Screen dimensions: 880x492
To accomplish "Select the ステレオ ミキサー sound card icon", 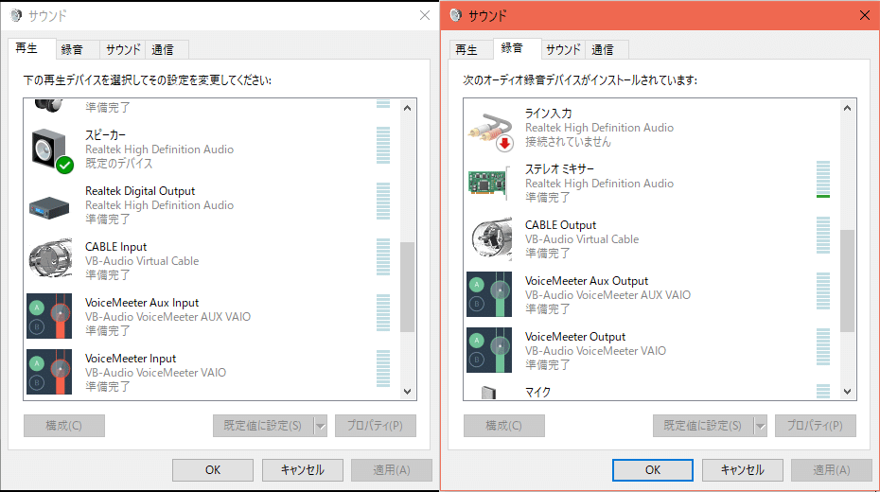I will coord(488,183).
